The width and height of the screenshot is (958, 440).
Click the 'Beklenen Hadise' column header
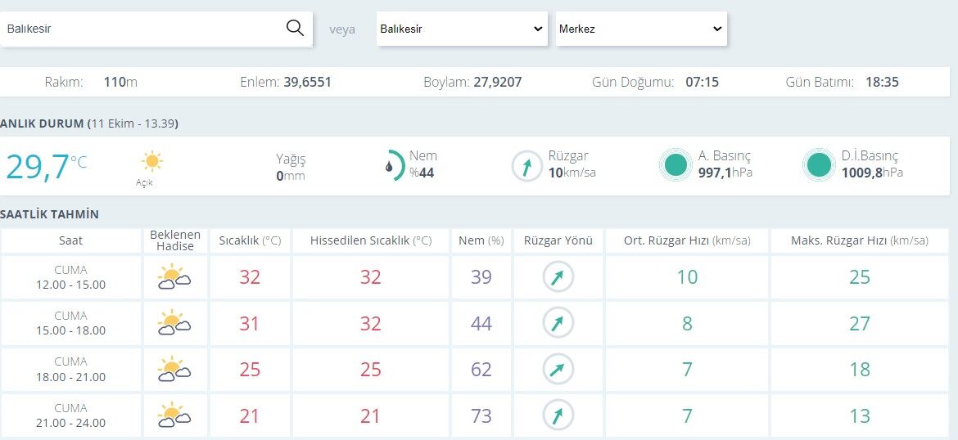pos(174,240)
